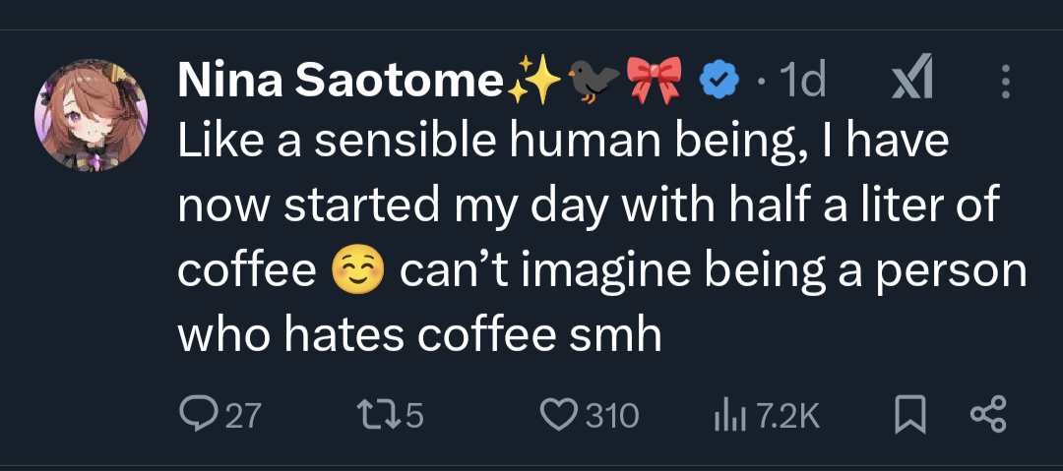
Task: Repost the tweet using the retweet icon
Action: (x=371, y=416)
